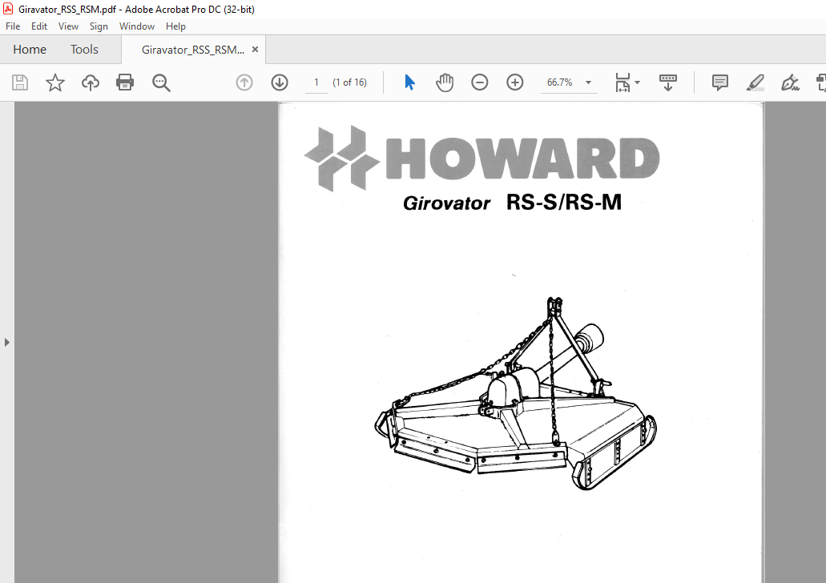Select the "RS-S/RS-M" model text on the page
The image size is (826, 583).
click(x=564, y=203)
